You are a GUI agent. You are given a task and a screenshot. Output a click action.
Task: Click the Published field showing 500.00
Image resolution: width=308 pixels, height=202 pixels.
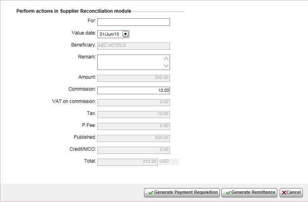(134, 138)
